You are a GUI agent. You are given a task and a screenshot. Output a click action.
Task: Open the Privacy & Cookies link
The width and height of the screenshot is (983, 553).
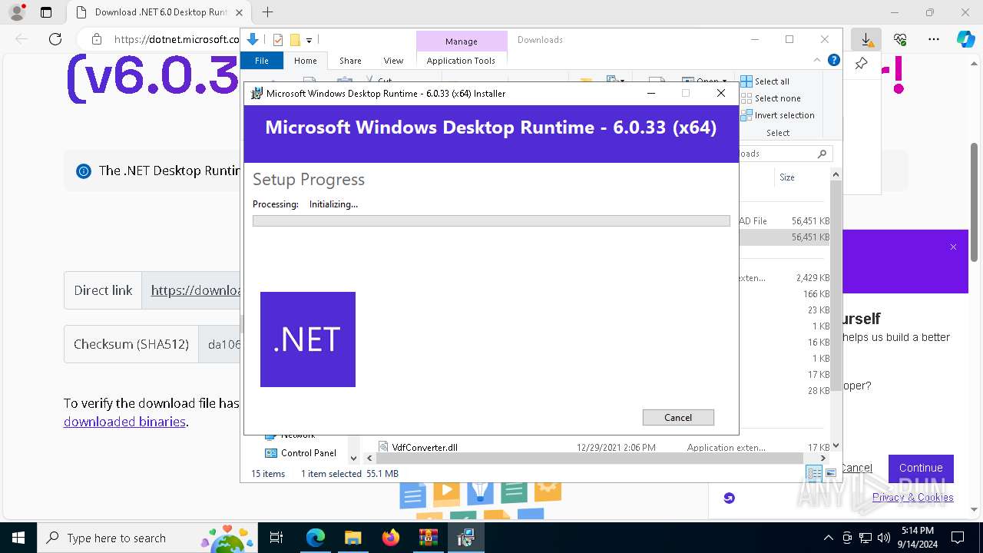coord(912,497)
